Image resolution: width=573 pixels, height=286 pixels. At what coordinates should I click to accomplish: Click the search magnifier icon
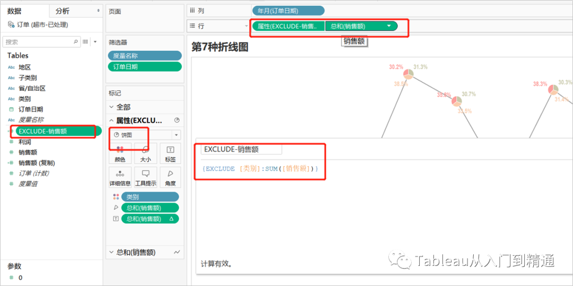(x=76, y=41)
